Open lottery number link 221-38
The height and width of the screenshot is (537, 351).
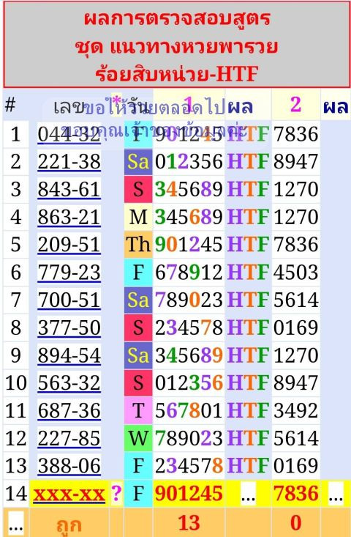(69, 162)
